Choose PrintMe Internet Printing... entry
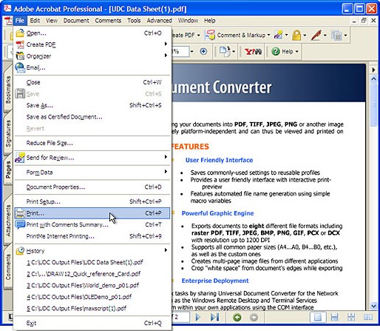Image resolution: width=380 pixels, height=331 pixels. (x=92, y=236)
